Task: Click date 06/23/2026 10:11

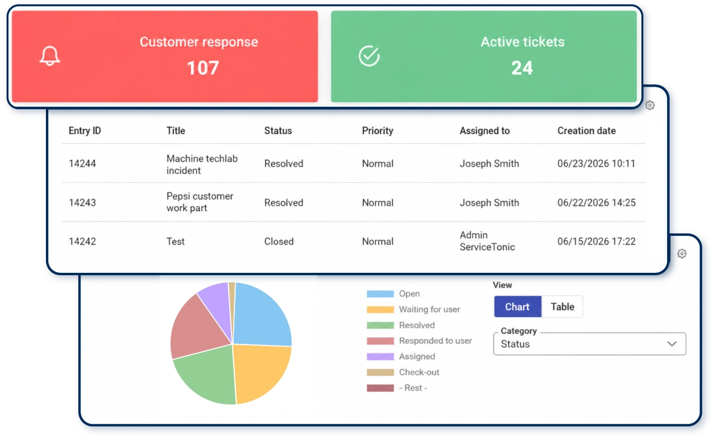Action: (596, 164)
